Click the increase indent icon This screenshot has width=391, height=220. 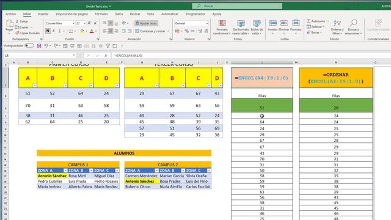tap(130, 31)
